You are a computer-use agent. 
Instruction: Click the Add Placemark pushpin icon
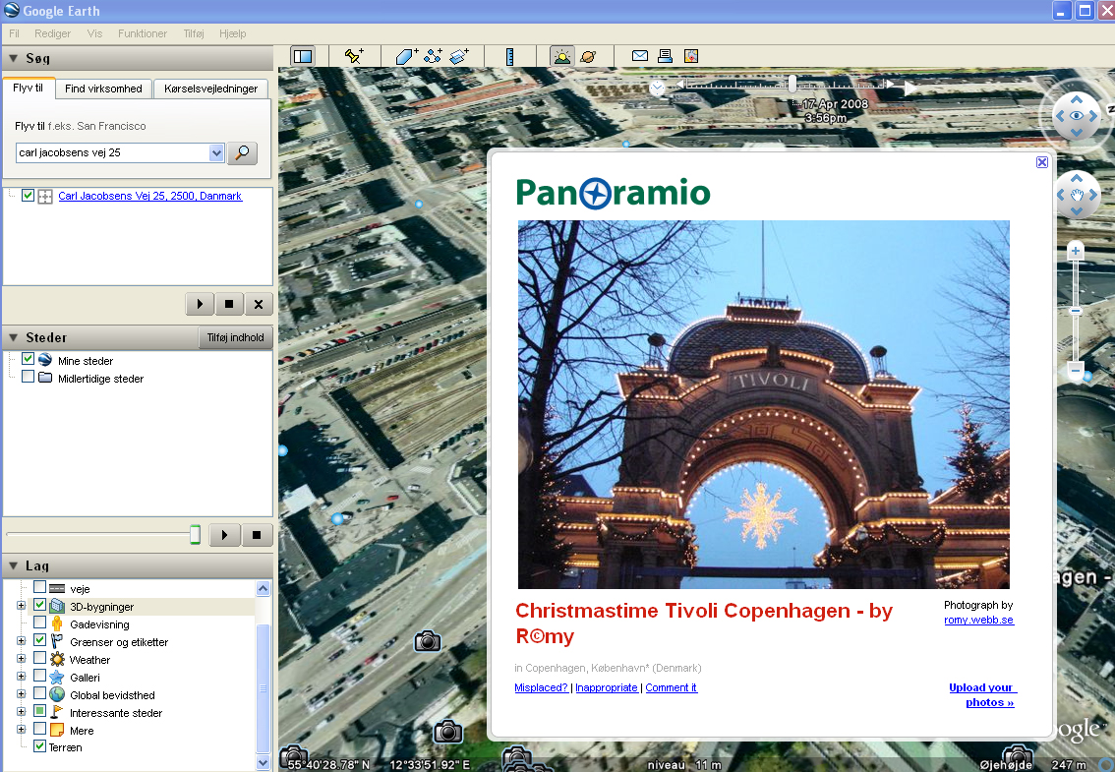click(354, 56)
